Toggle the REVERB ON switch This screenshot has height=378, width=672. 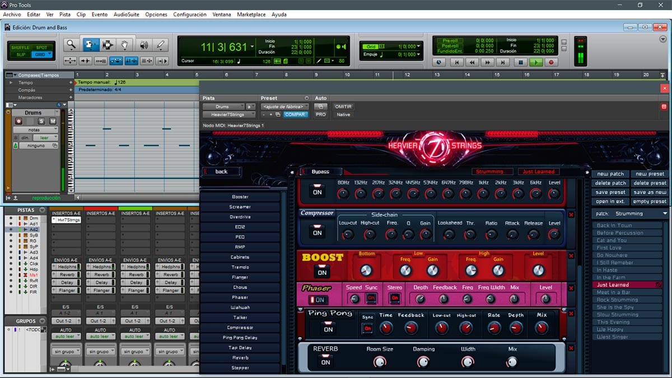pyautogui.click(x=325, y=362)
